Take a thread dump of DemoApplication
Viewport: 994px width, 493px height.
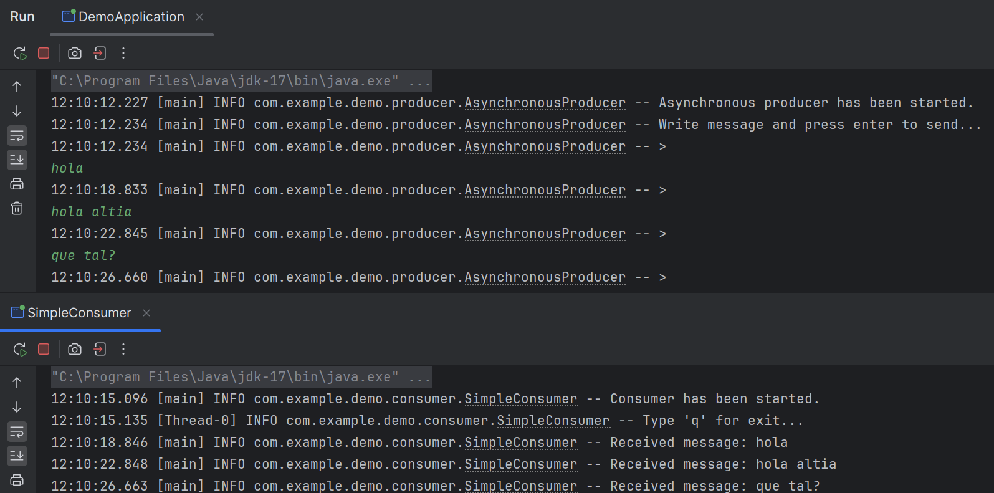(75, 53)
